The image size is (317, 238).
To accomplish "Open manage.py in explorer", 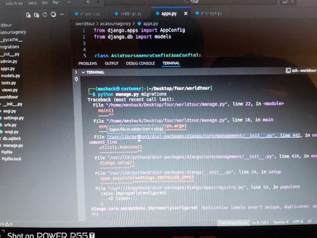I will [13, 146].
